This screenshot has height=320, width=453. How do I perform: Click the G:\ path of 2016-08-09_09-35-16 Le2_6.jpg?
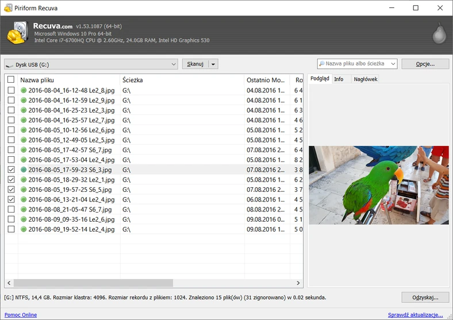tap(126, 219)
